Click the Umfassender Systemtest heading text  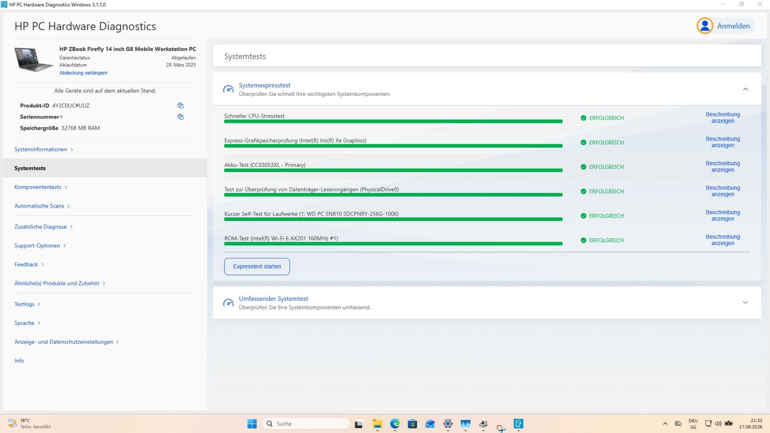click(x=273, y=299)
